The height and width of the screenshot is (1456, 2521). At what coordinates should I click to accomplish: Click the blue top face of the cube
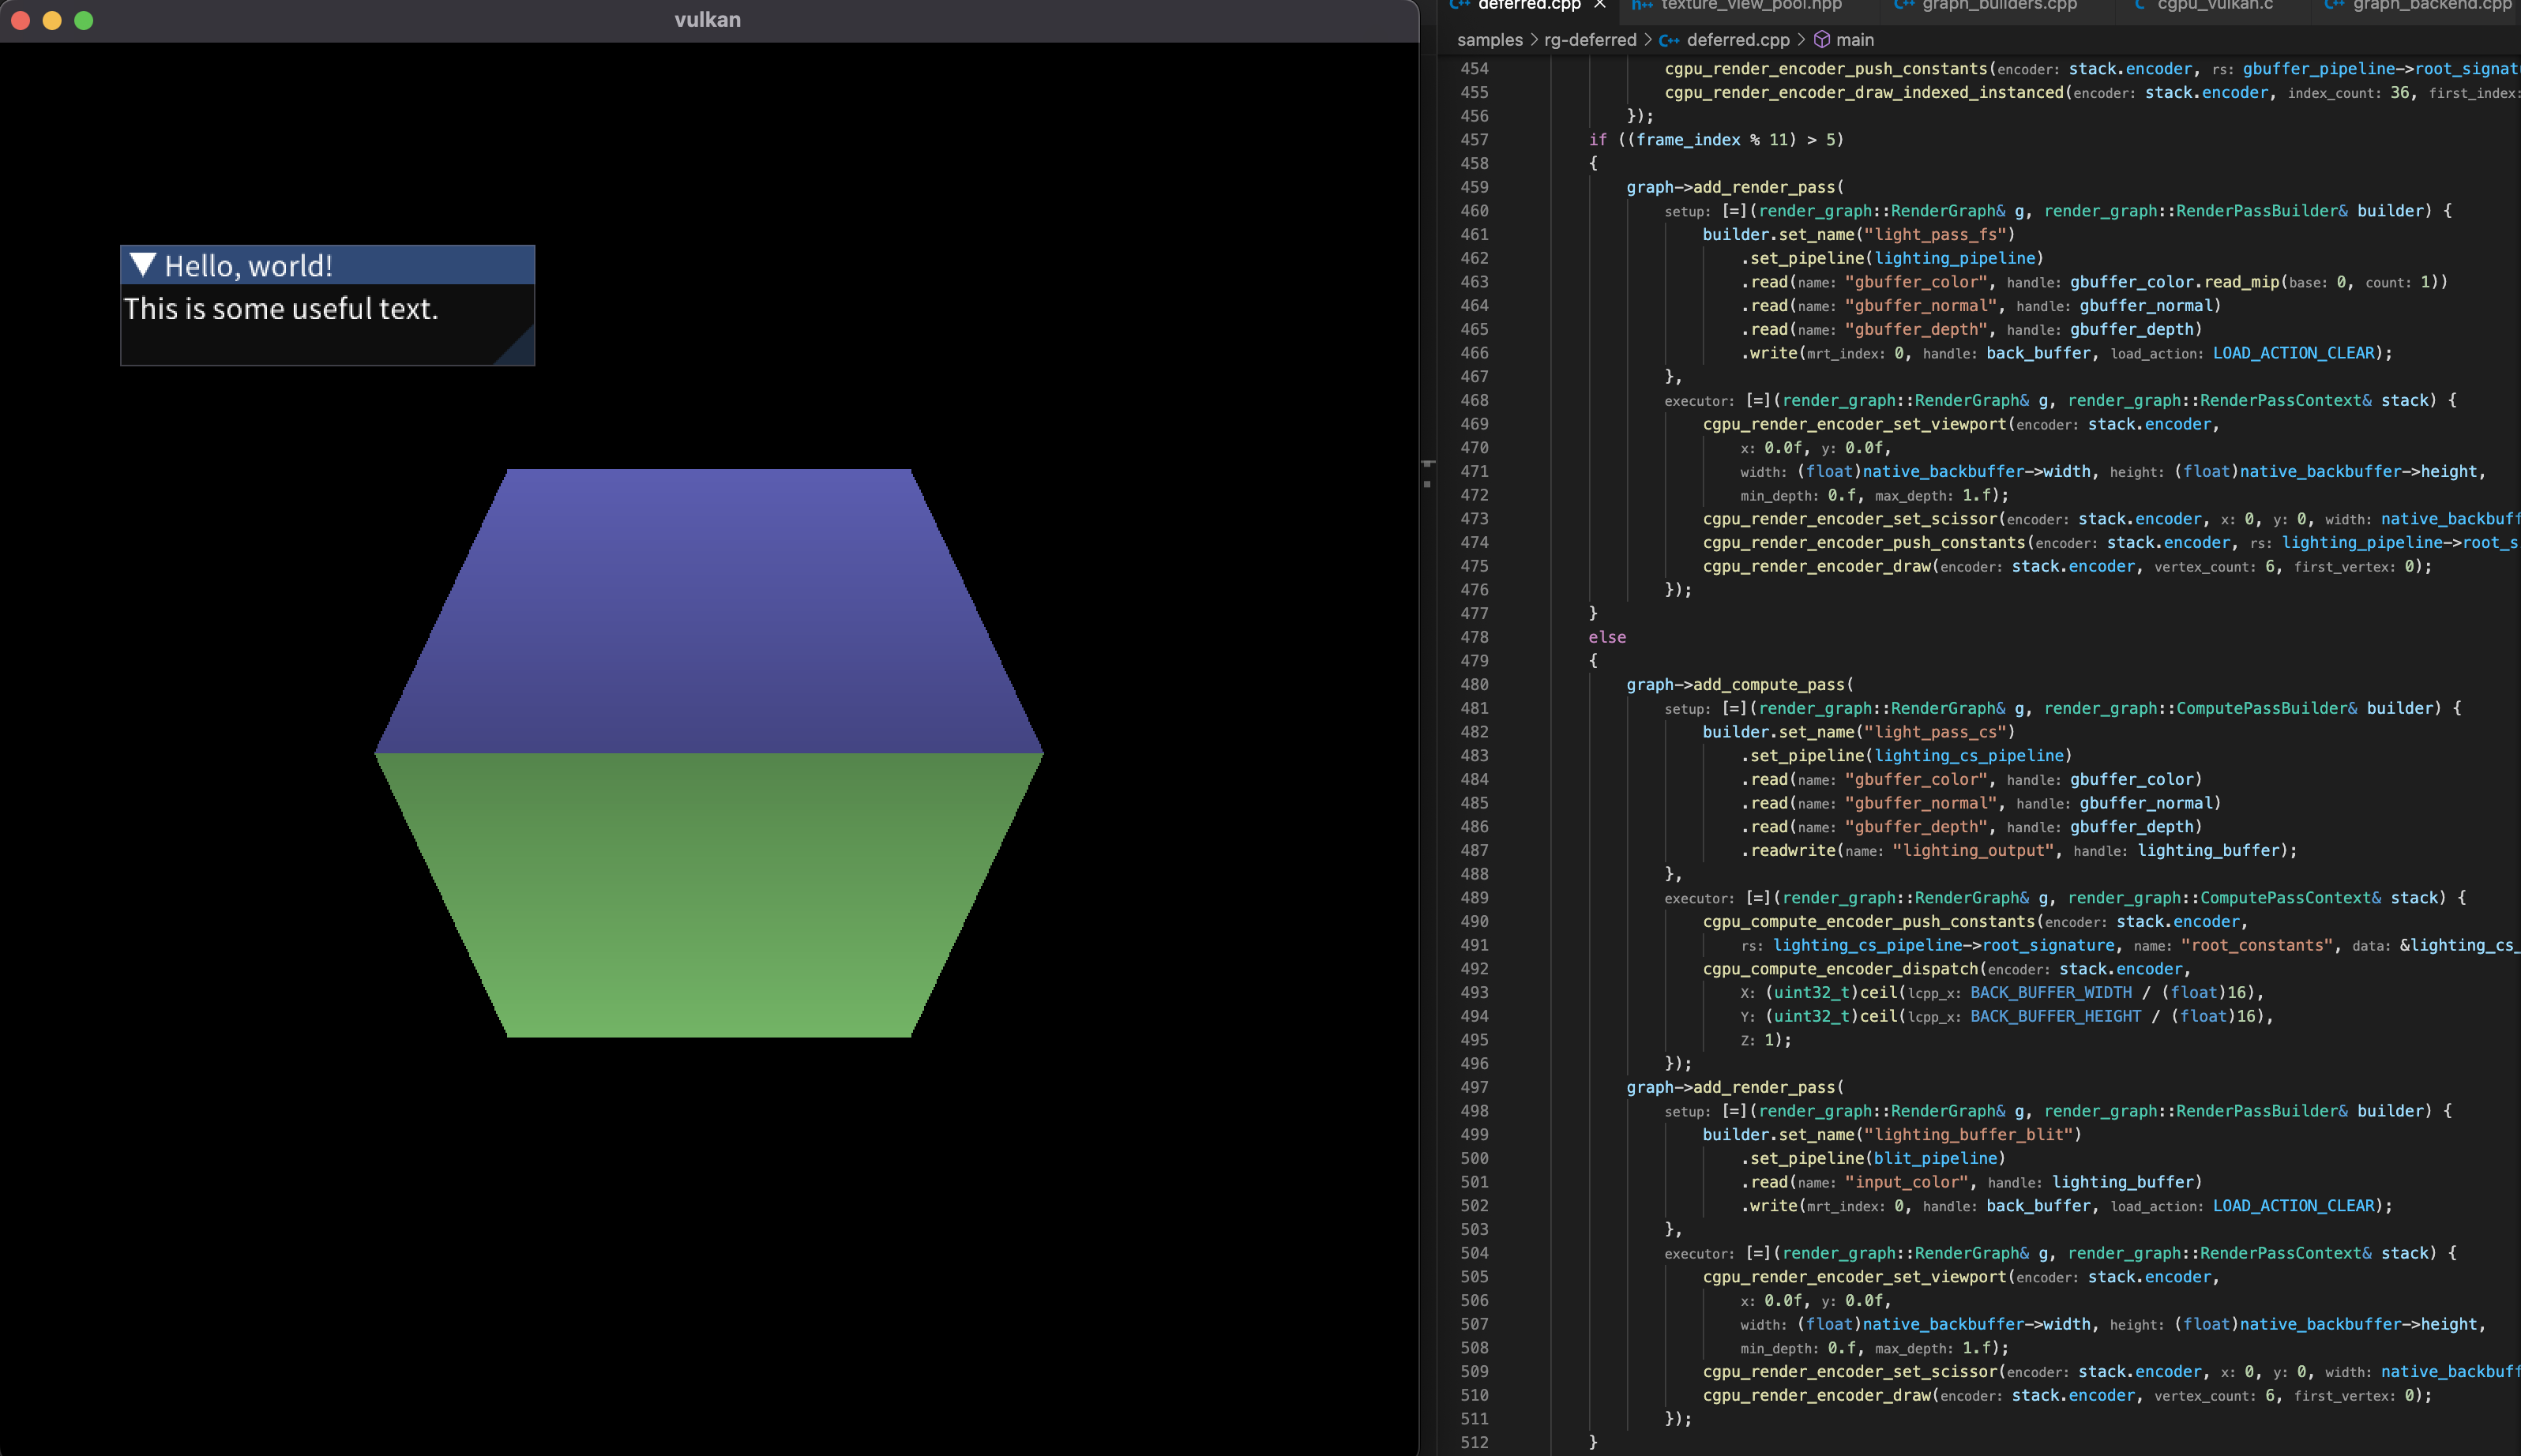(708, 610)
